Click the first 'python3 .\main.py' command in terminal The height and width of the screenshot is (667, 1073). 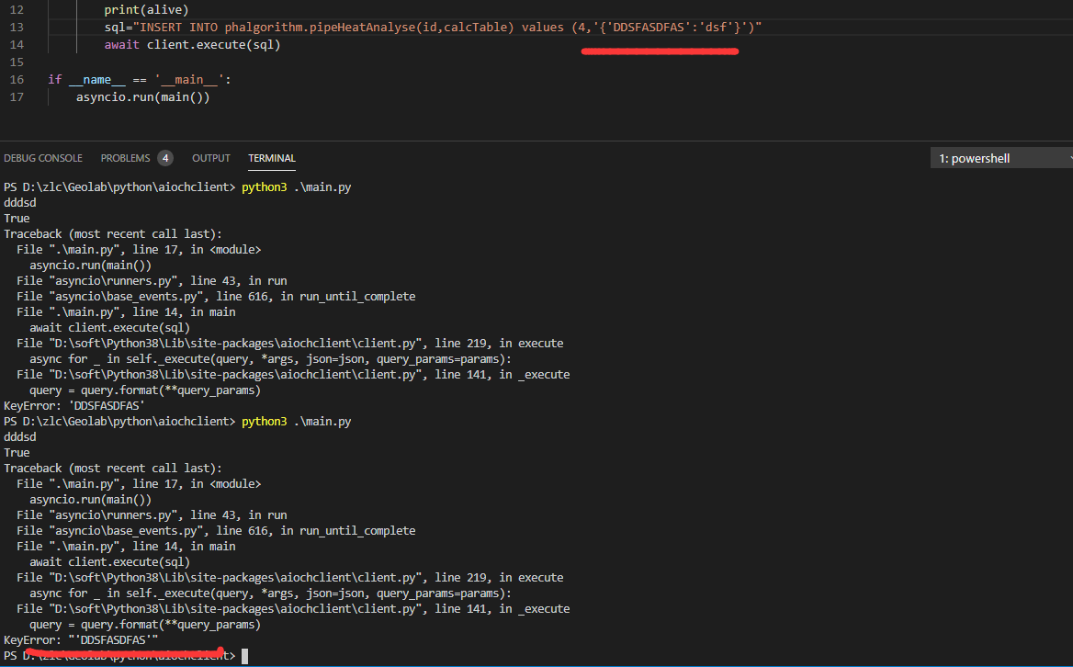tap(296, 187)
